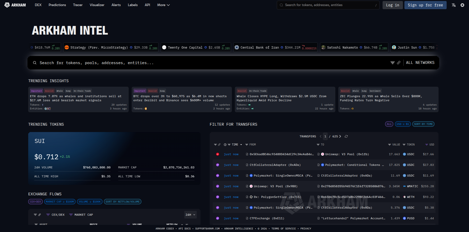Toggle the CEX+DEX filter pill

[35, 202]
